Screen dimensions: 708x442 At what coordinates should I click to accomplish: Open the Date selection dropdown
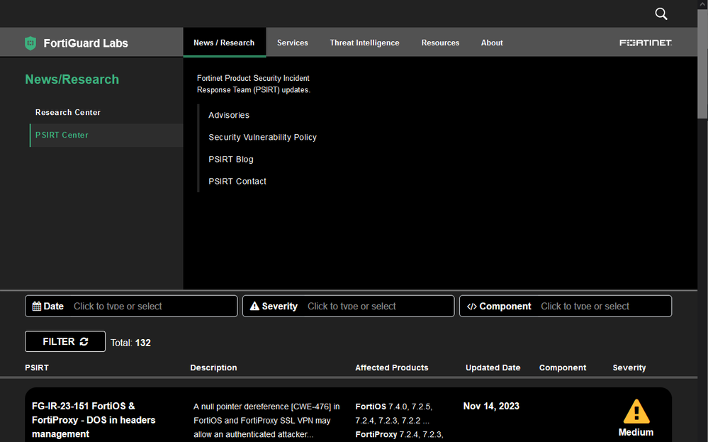tap(152, 306)
